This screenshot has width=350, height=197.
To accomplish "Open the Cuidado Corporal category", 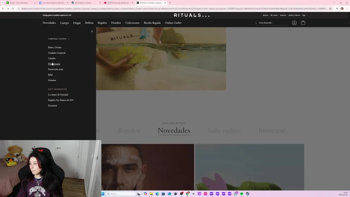I will [57, 53].
